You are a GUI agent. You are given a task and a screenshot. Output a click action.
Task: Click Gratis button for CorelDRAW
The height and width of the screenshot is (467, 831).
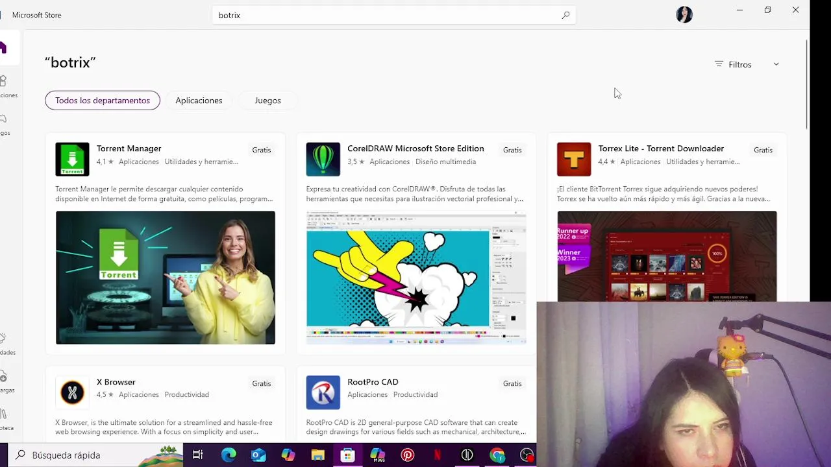tap(512, 150)
